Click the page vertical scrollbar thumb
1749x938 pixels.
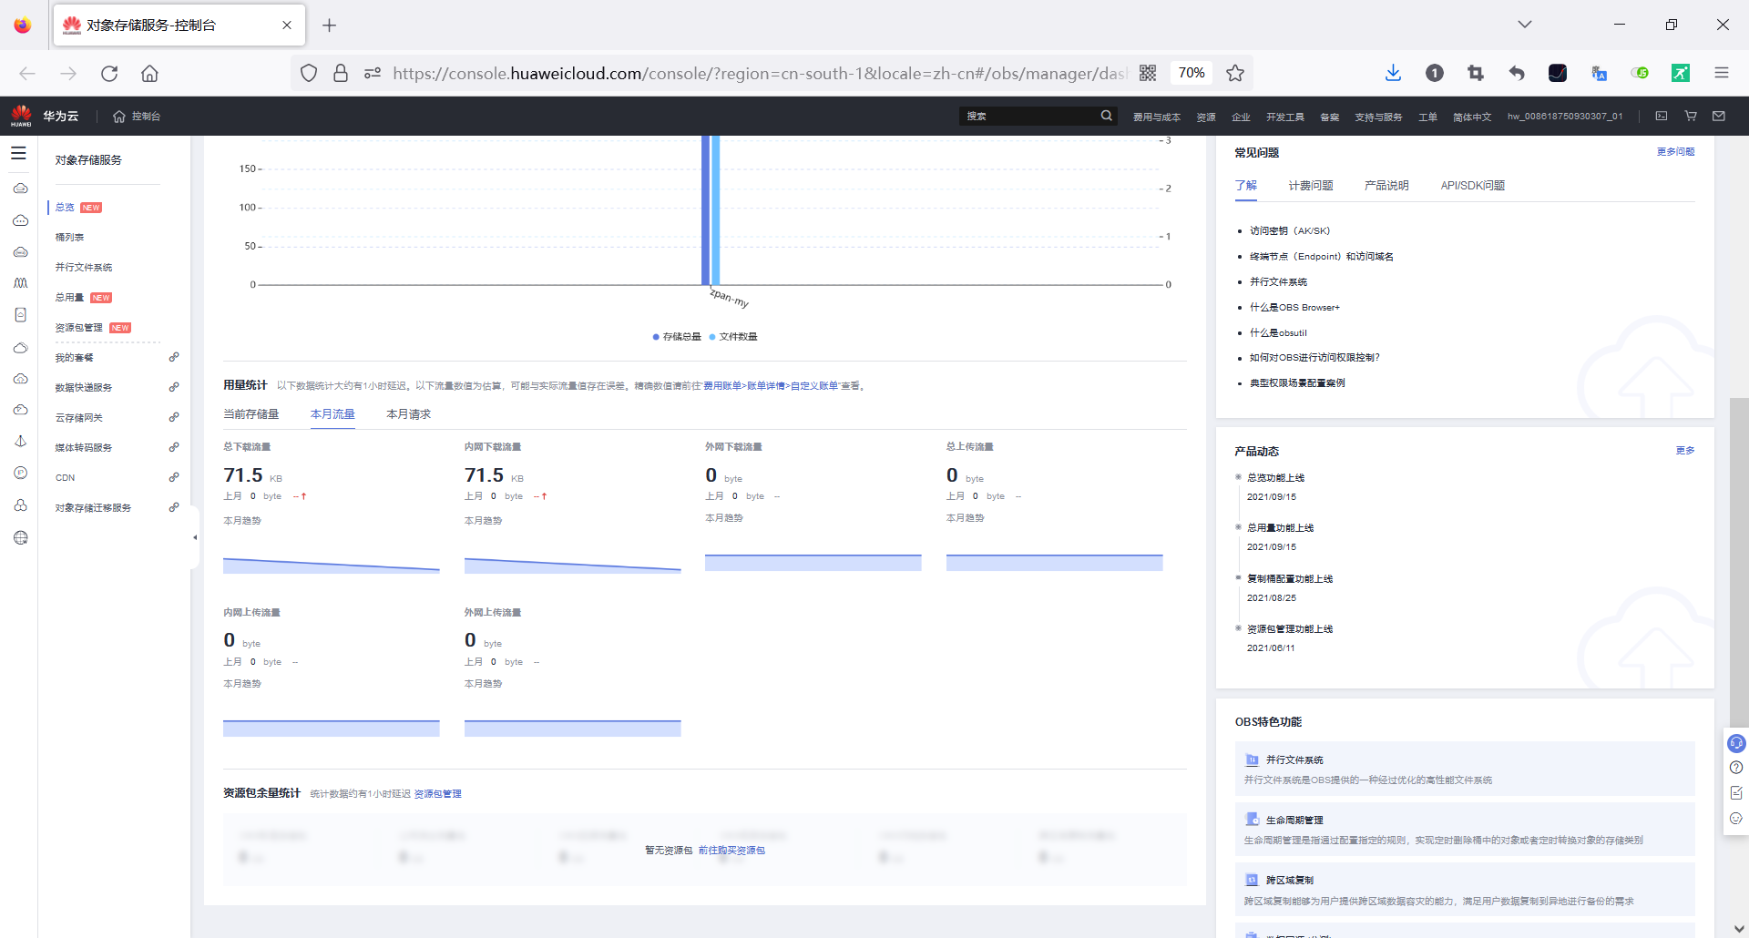click(1738, 546)
